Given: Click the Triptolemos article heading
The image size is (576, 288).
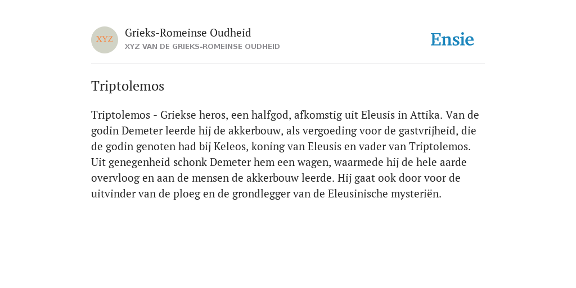Looking at the screenshot, I should pos(128,86).
